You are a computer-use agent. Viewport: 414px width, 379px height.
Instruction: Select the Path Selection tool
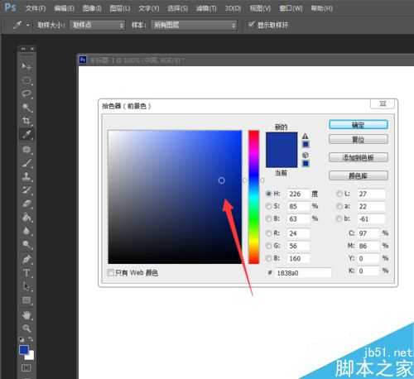(x=26, y=286)
